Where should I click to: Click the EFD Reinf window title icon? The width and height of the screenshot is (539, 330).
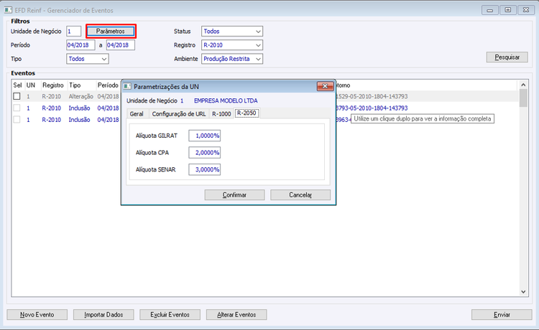(8, 10)
